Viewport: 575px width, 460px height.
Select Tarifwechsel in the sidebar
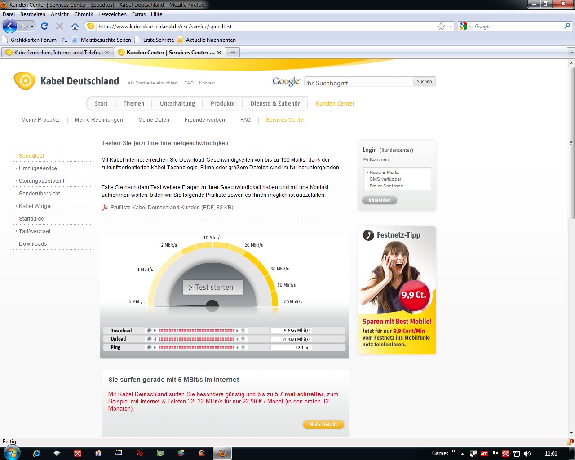[x=34, y=231]
